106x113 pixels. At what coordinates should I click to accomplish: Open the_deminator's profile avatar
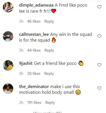8,89
